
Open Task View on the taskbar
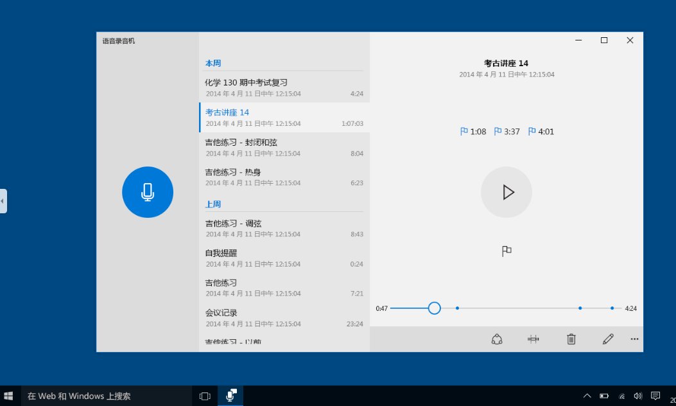(x=205, y=396)
